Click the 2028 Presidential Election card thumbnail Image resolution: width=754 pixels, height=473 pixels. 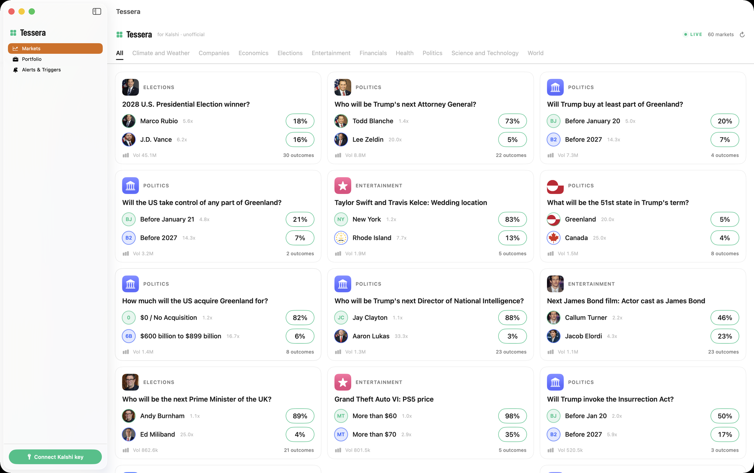(130, 87)
